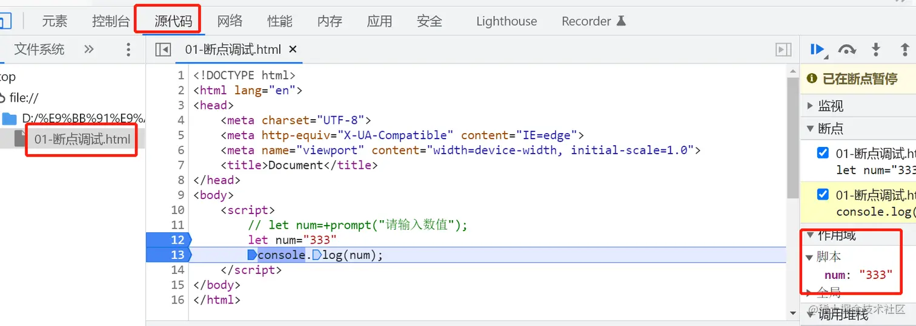Open the Lighthouse tab
The image size is (916, 326).
(x=506, y=21)
